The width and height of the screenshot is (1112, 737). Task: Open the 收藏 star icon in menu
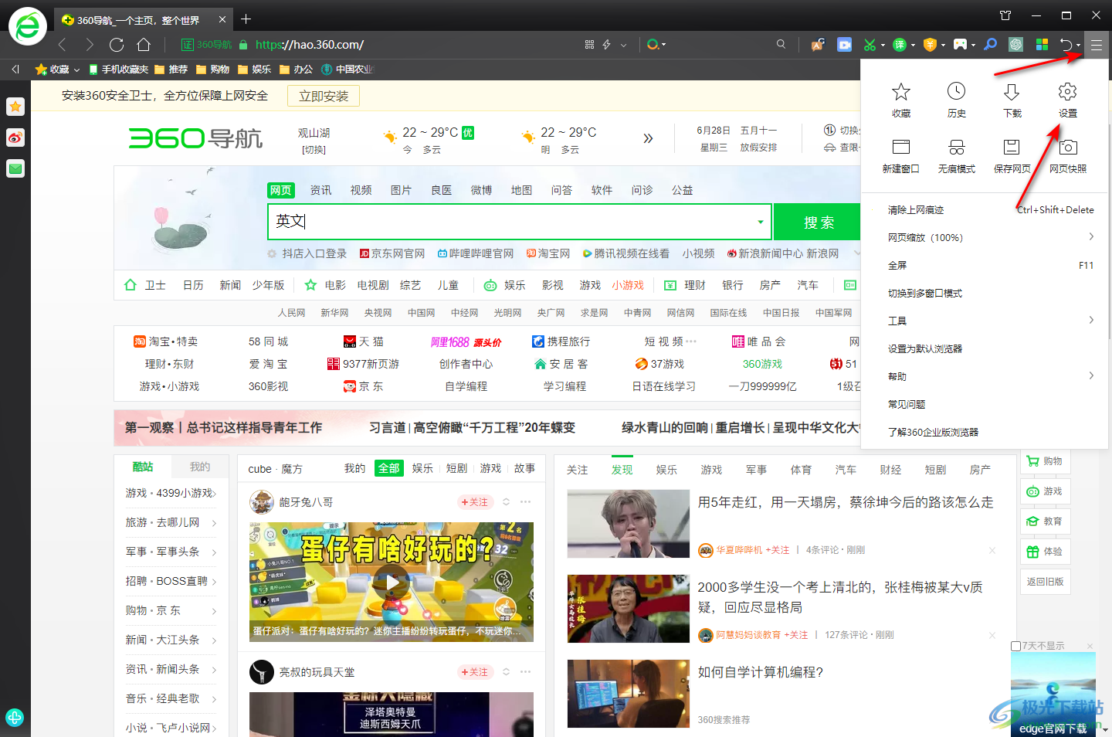(x=900, y=92)
